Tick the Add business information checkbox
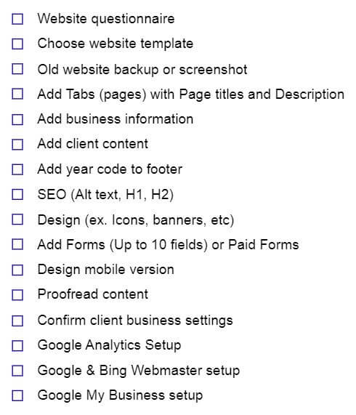The width and height of the screenshot is (356, 415). (17, 119)
